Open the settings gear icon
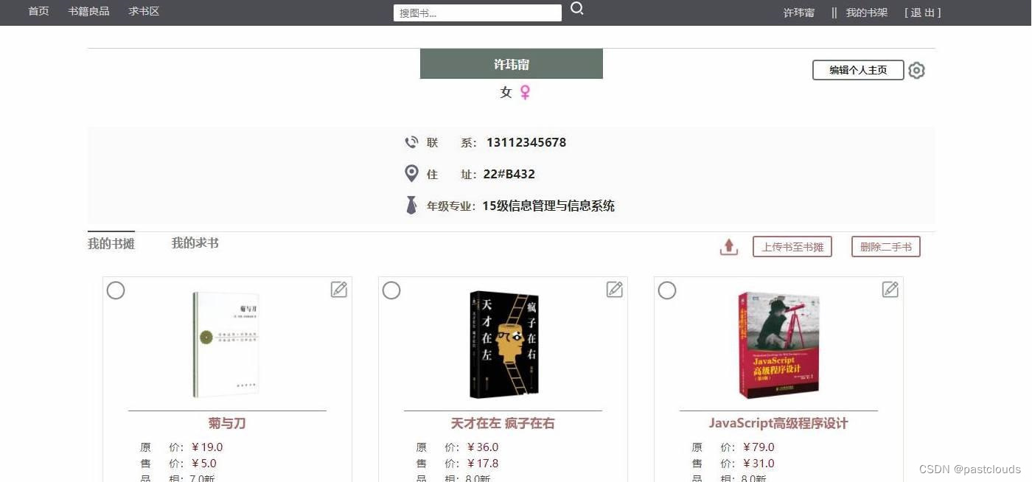 coord(916,71)
